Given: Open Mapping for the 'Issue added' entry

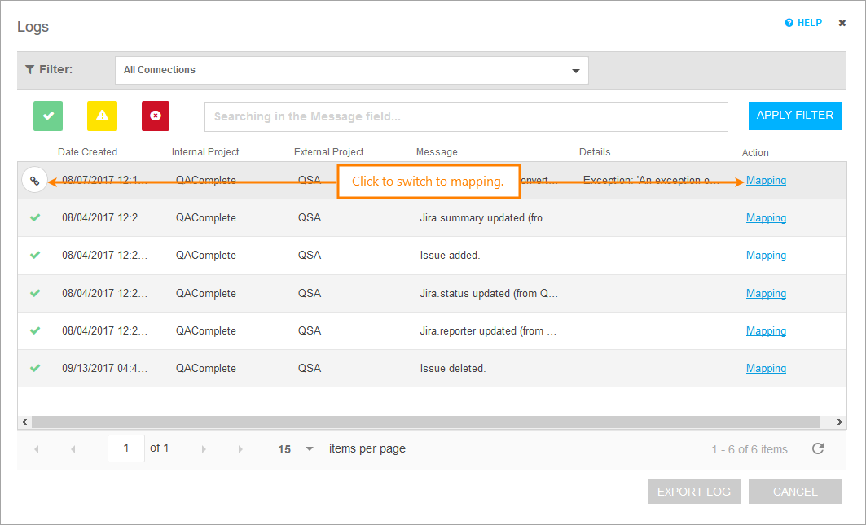Looking at the screenshot, I should pos(766,255).
